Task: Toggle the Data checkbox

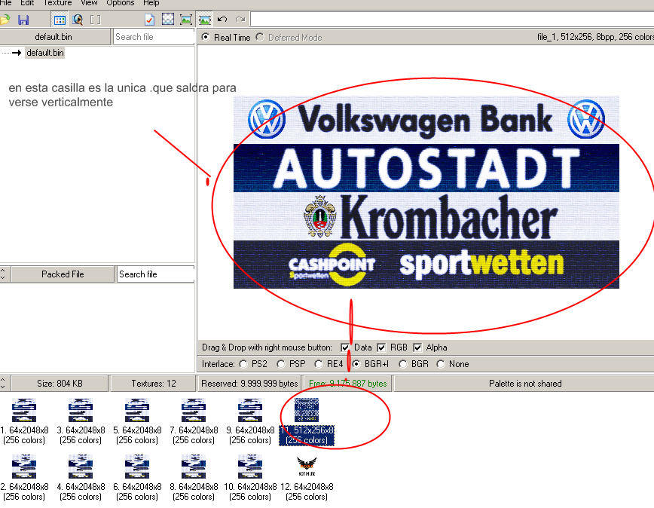Action: (x=345, y=347)
